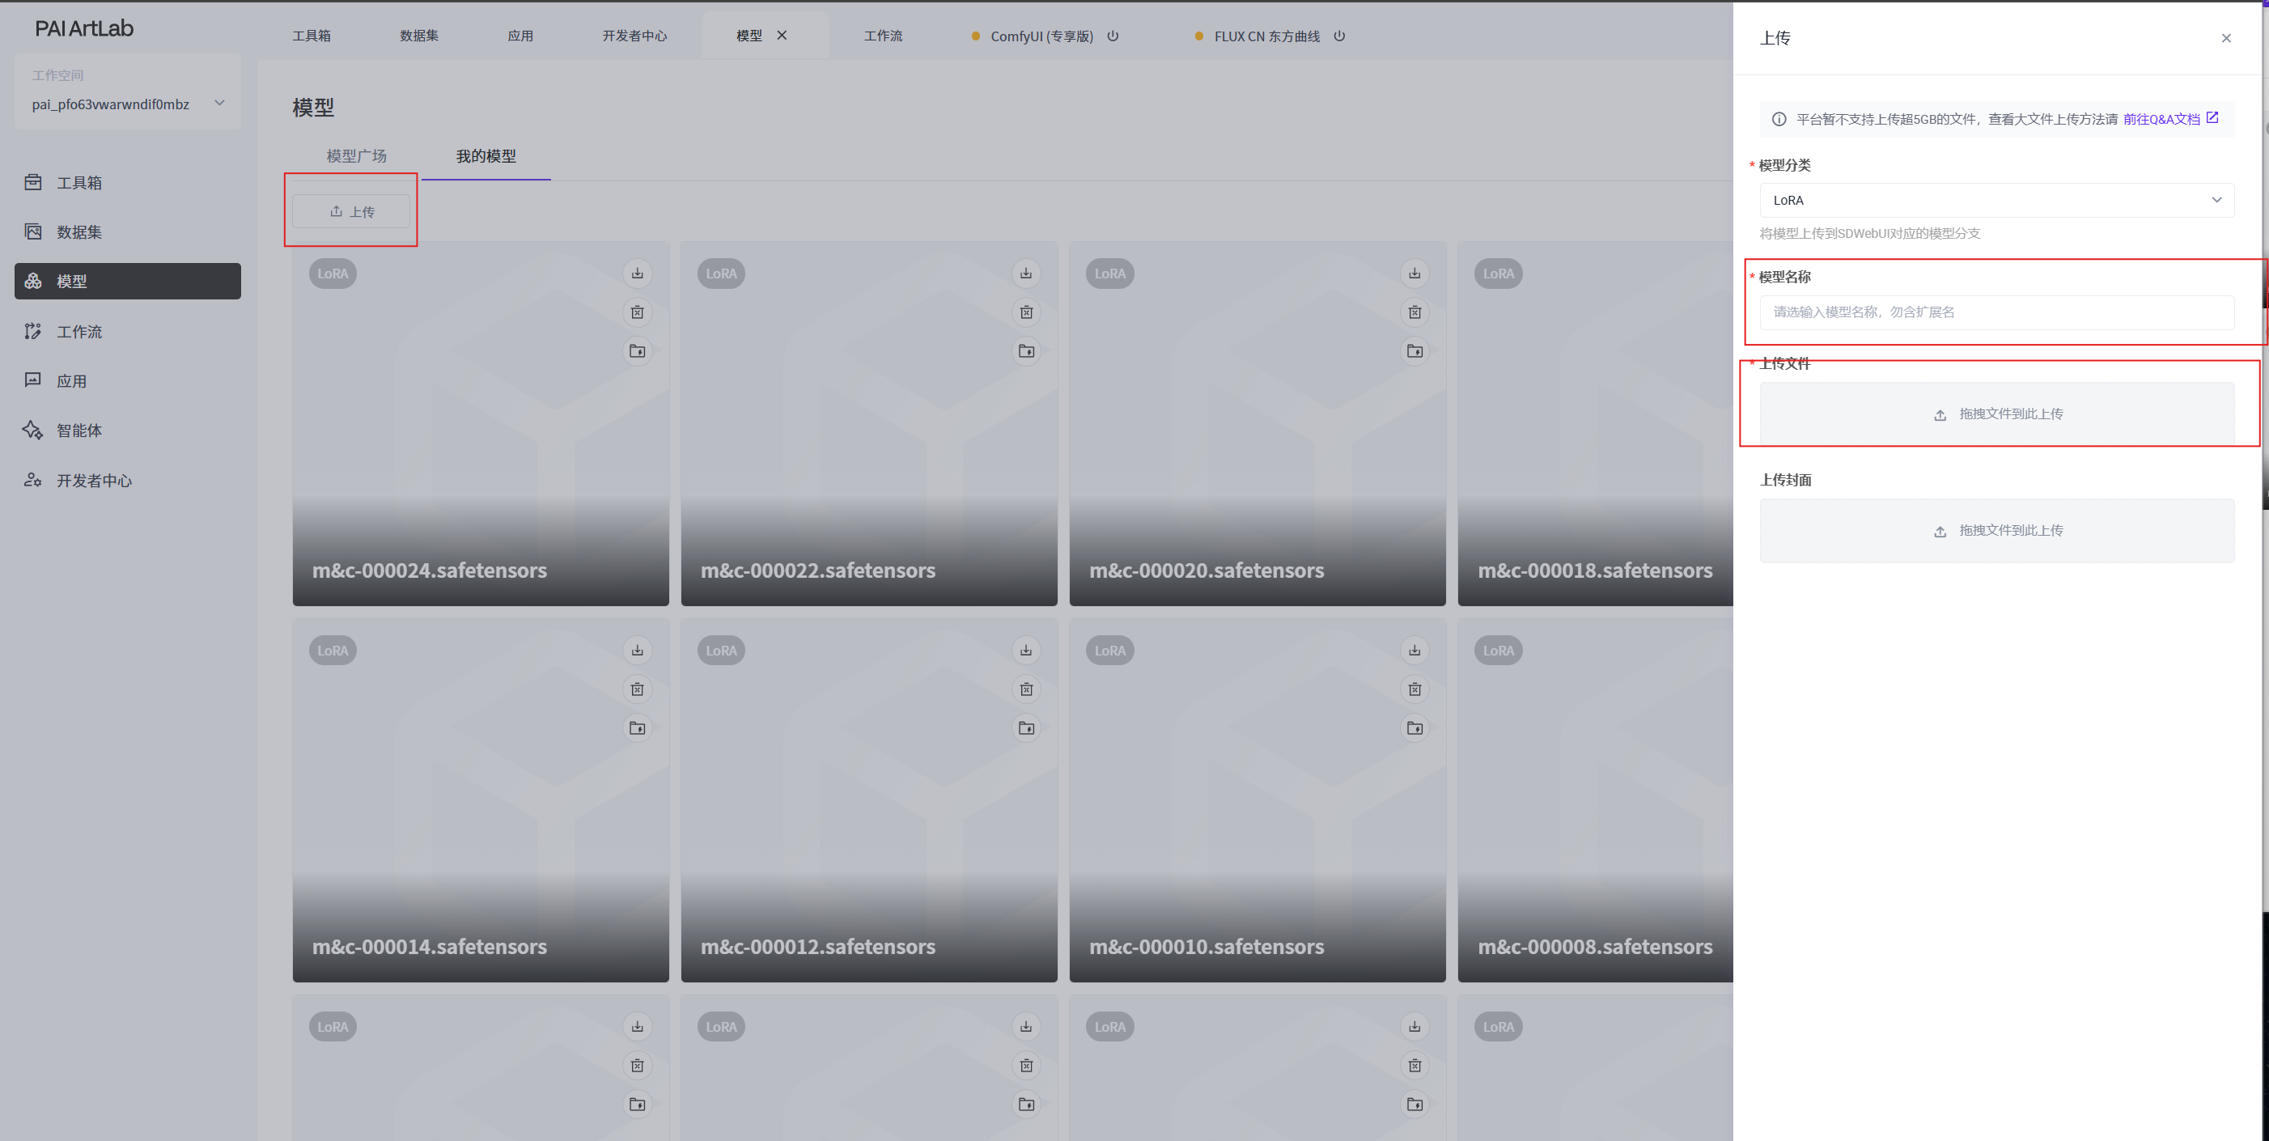Click the 上传 upload button
The height and width of the screenshot is (1141, 2269).
(351, 211)
